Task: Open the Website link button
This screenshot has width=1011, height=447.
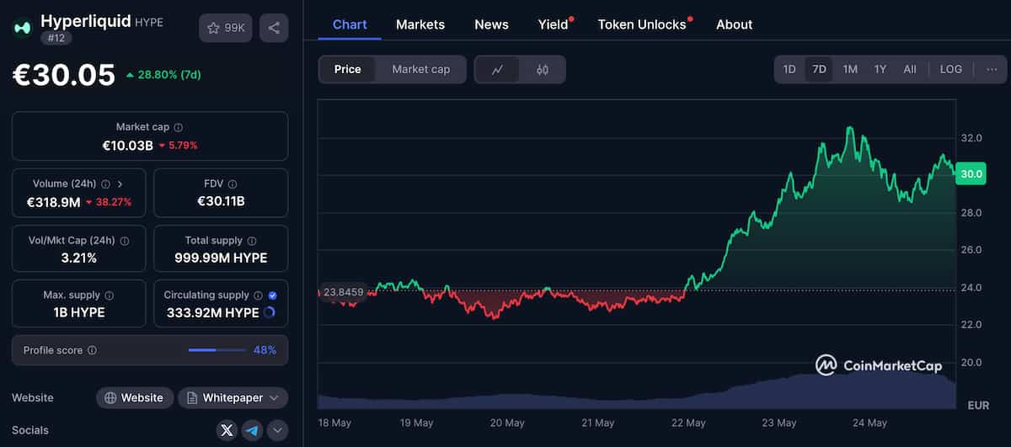Action: click(135, 397)
